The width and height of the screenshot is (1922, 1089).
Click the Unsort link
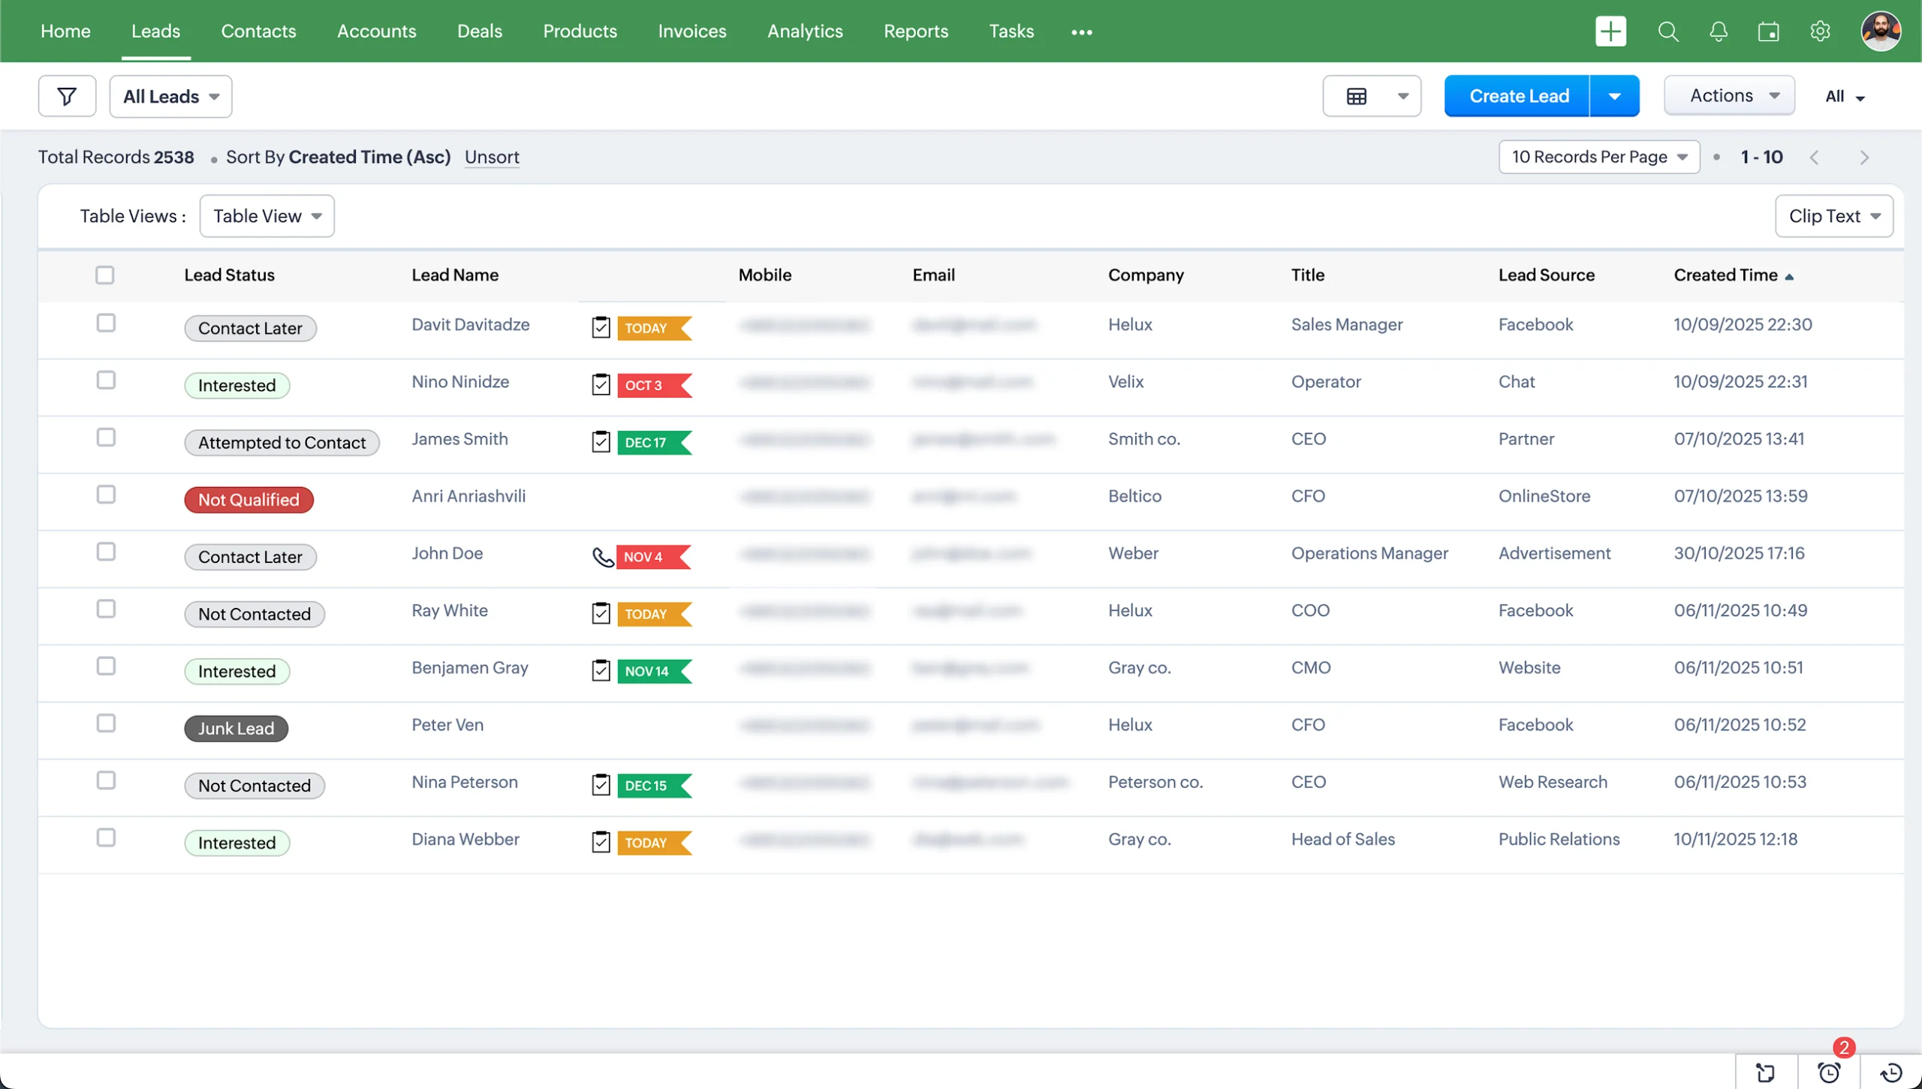point(492,157)
